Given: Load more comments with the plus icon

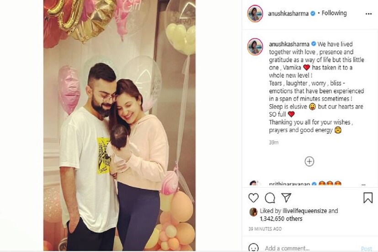Looking at the screenshot, I should (309, 161).
